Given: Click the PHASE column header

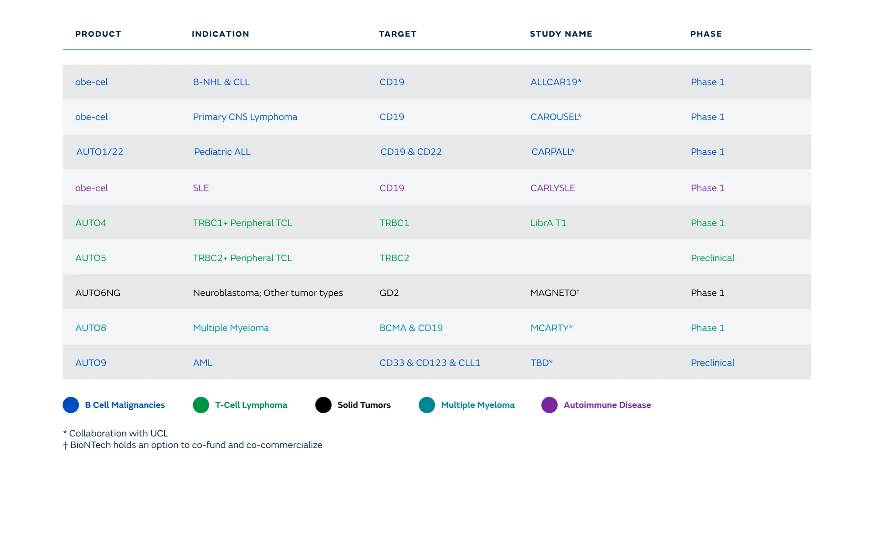Looking at the screenshot, I should click(x=706, y=34).
